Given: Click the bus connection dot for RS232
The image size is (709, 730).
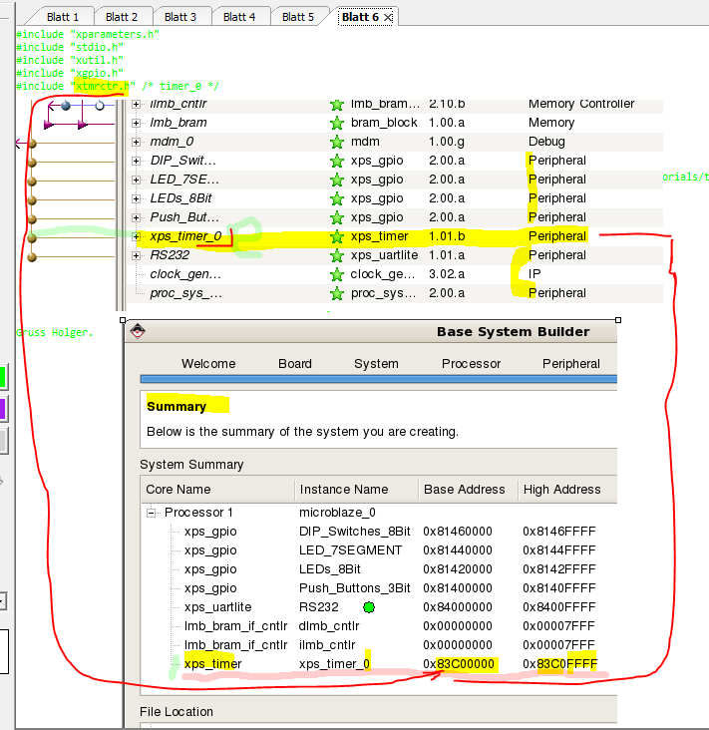Looking at the screenshot, I should click(x=32, y=257).
